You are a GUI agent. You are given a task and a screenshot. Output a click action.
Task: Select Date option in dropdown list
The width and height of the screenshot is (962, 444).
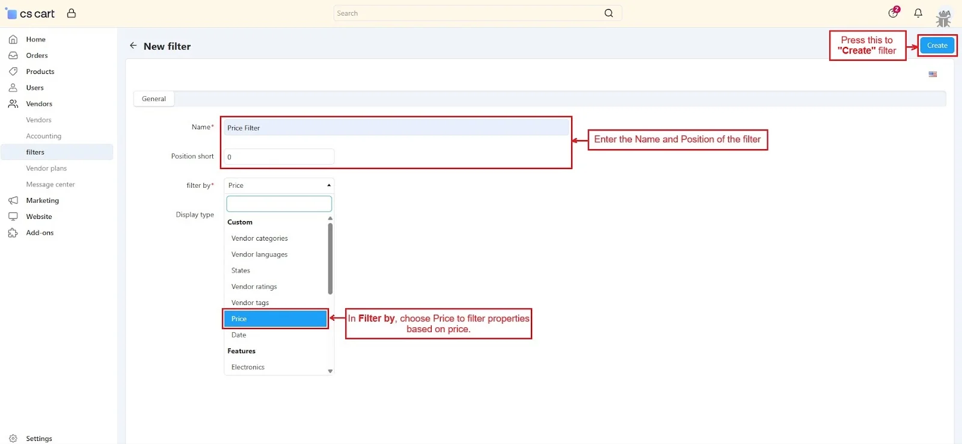click(239, 335)
